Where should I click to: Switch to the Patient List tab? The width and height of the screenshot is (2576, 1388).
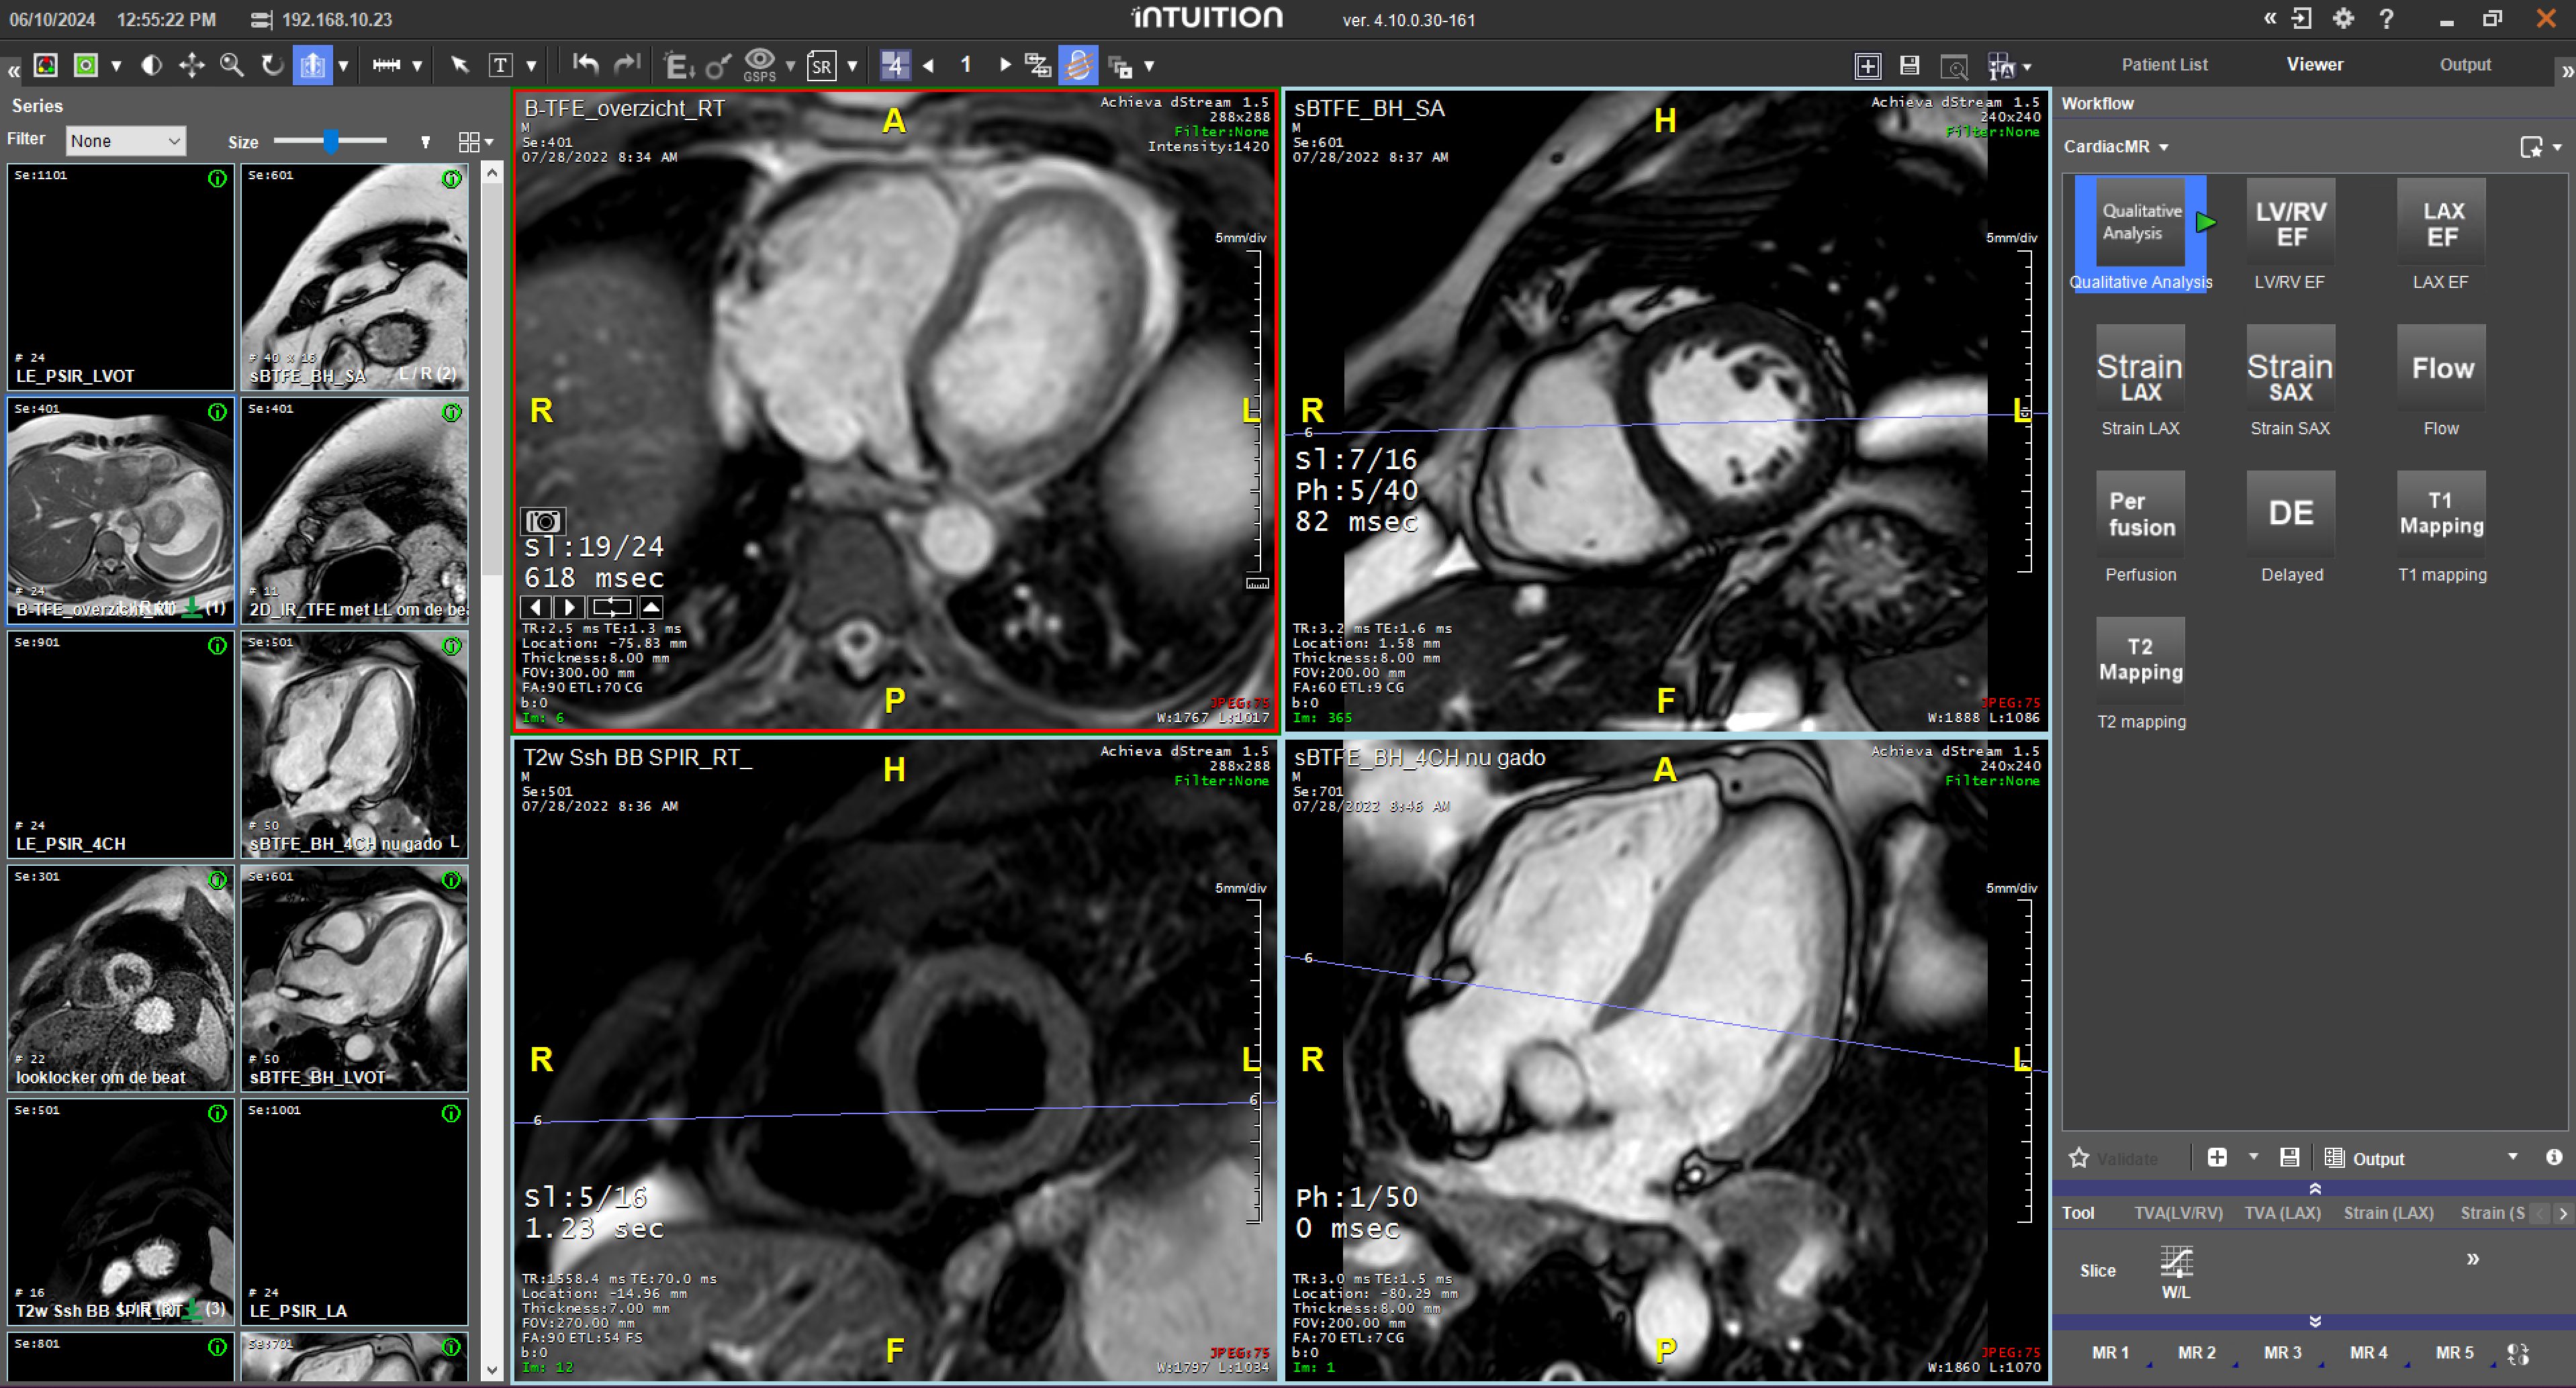[2164, 65]
